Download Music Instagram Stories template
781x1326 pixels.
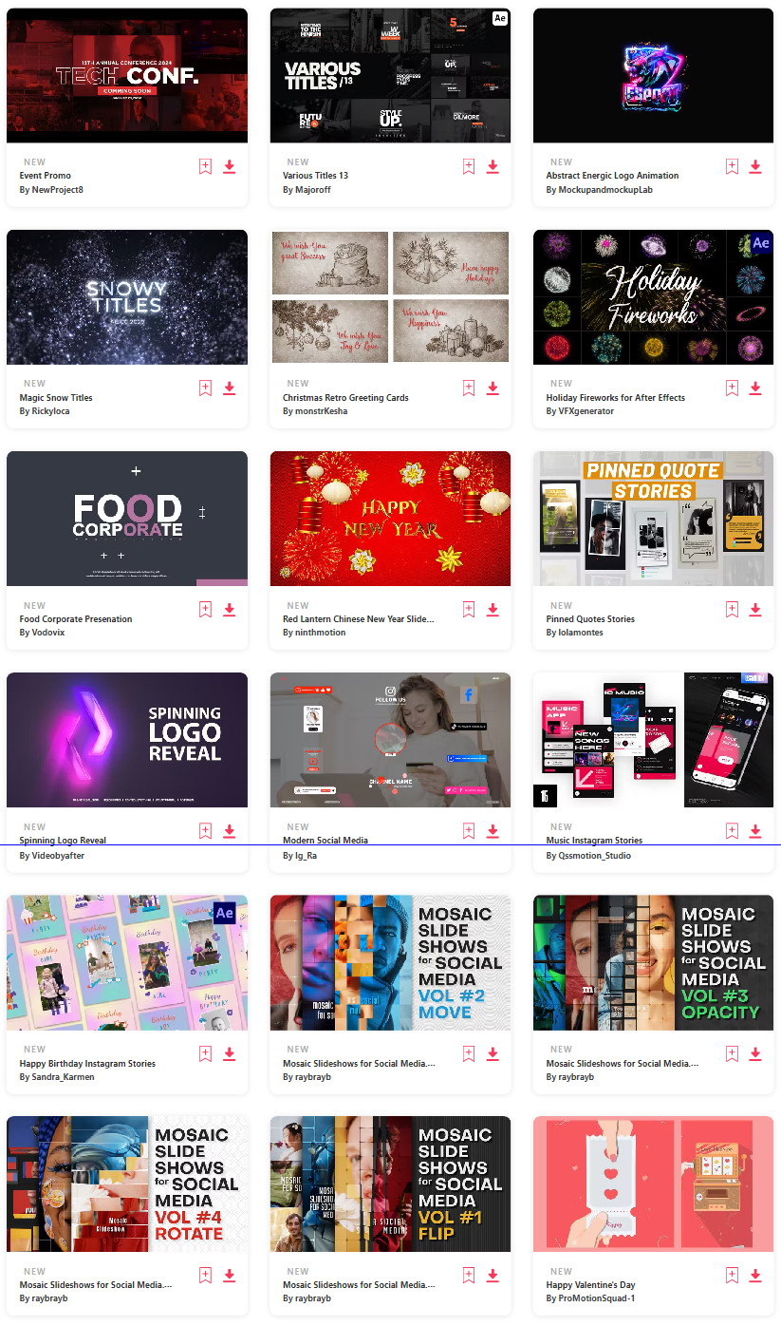coord(755,831)
